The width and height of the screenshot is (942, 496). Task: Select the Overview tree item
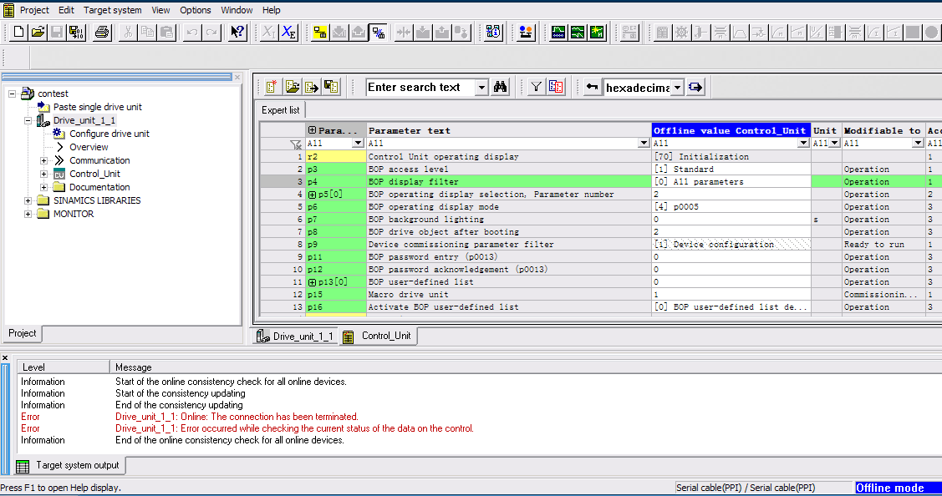[89, 147]
